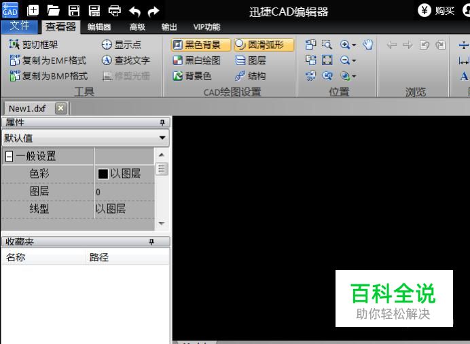Sort favorites by 名称 column

pos(43,257)
